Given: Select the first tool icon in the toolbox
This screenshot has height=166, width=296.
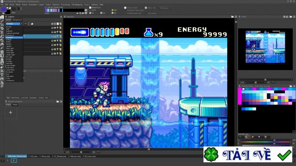Looking at the screenshot, I should coord(2,17).
